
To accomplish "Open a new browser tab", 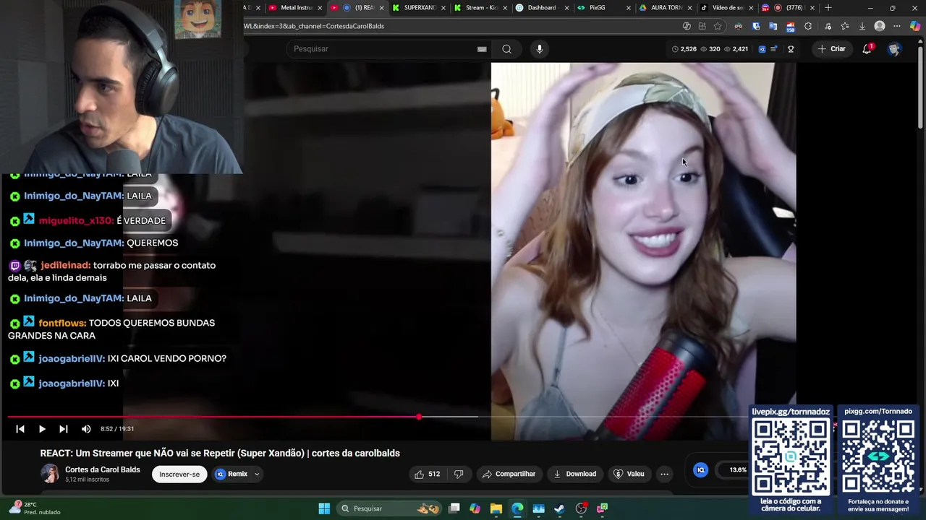I will click(828, 8).
